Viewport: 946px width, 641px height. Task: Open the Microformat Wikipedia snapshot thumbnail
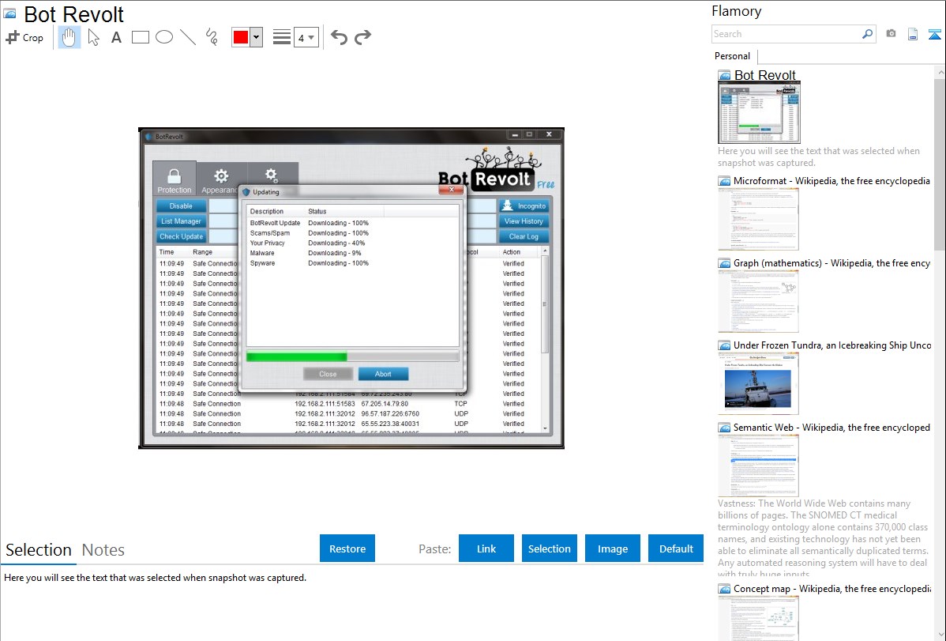click(758, 219)
